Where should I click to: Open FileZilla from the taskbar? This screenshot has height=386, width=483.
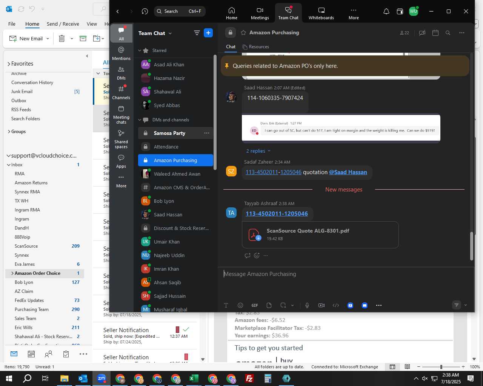(249, 378)
